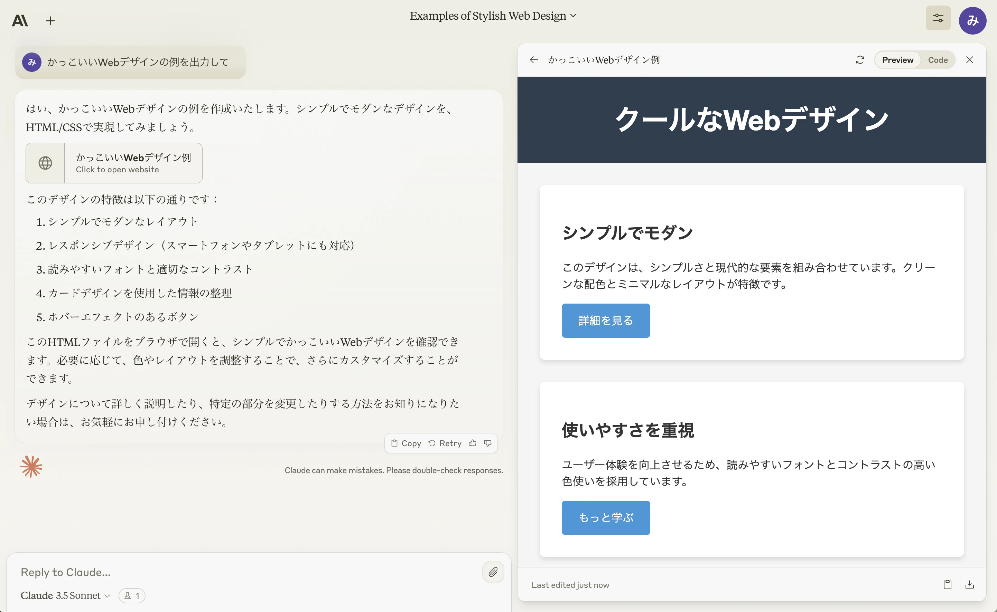Click the Claude can make mistakes disclaimer
The image size is (997, 612).
393,470
